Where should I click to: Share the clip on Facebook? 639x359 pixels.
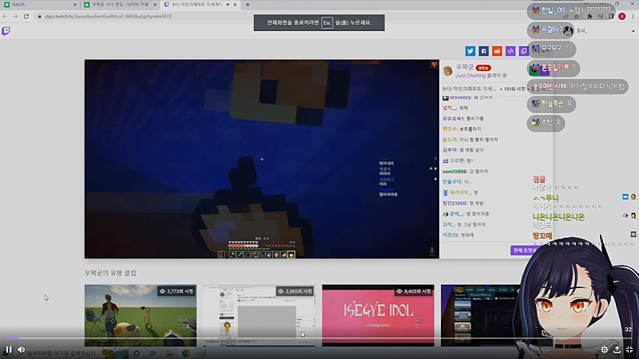click(x=484, y=51)
